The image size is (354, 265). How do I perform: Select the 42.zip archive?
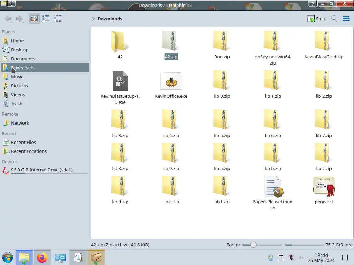(x=171, y=45)
